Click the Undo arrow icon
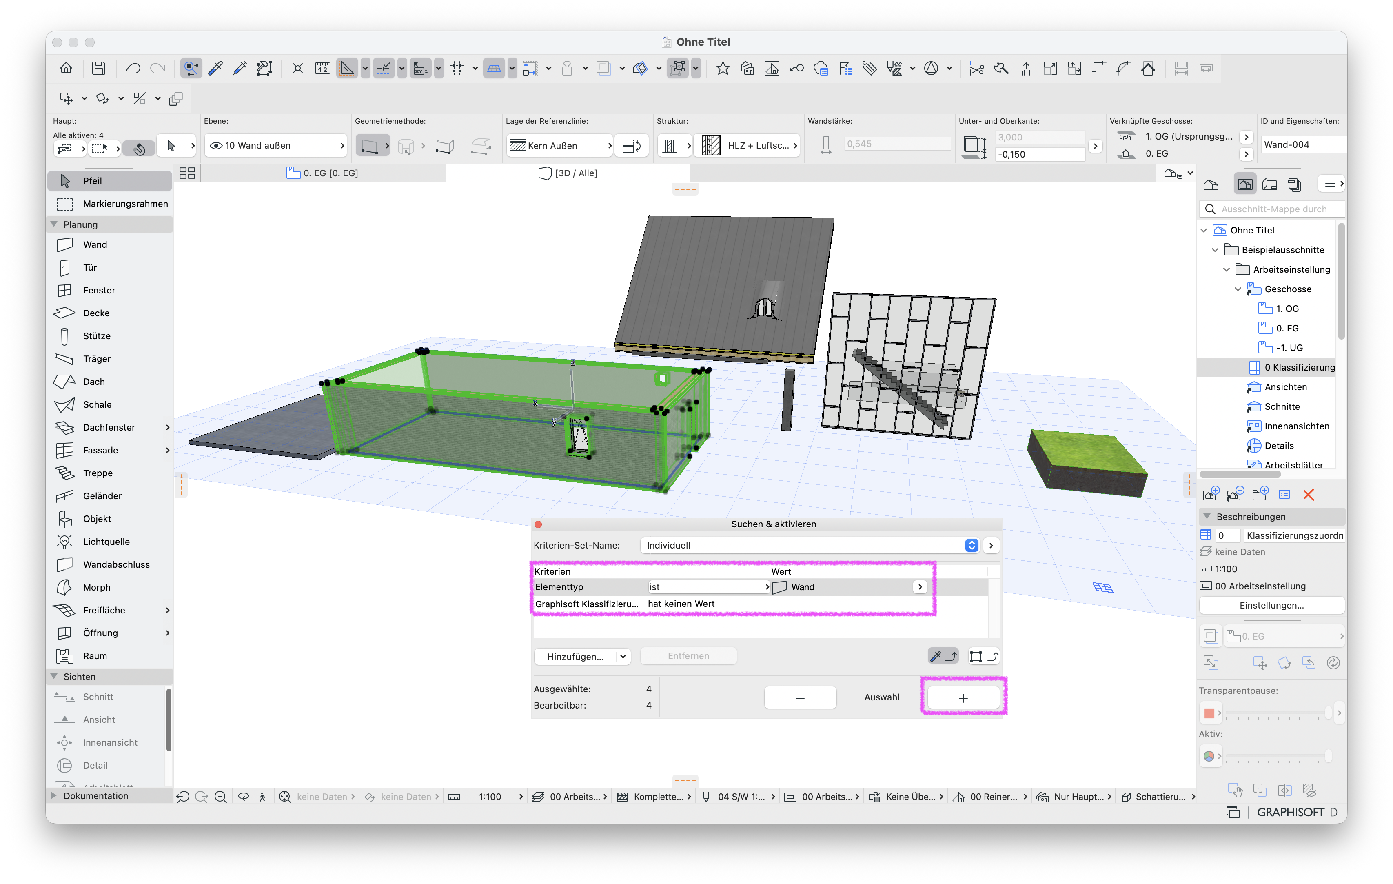The width and height of the screenshot is (1393, 884). (x=133, y=68)
